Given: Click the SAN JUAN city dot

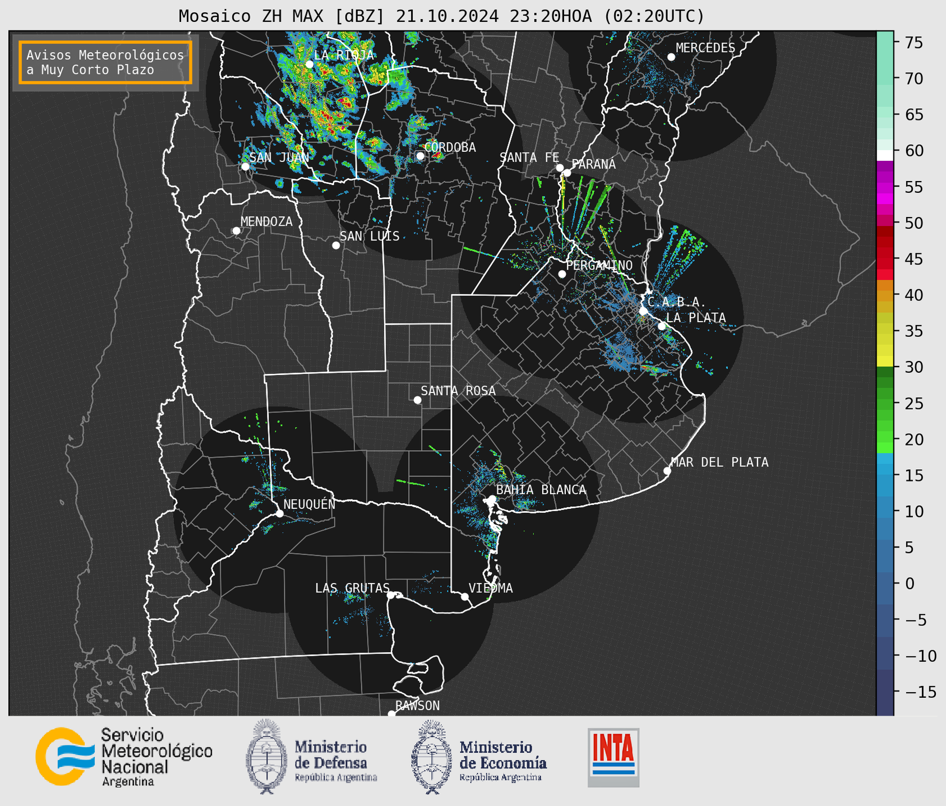Looking at the screenshot, I should coord(245,166).
